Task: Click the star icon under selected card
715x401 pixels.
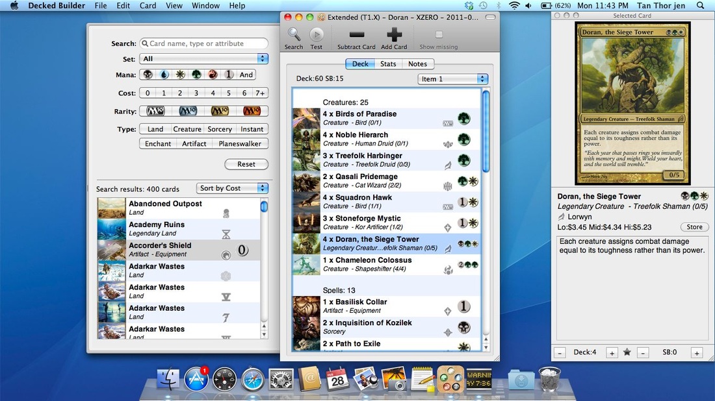Action: click(627, 352)
